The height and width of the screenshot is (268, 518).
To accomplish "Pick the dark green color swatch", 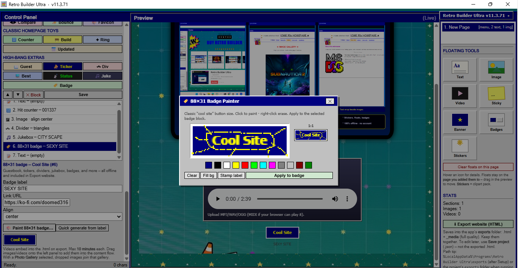I will point(309,165).
